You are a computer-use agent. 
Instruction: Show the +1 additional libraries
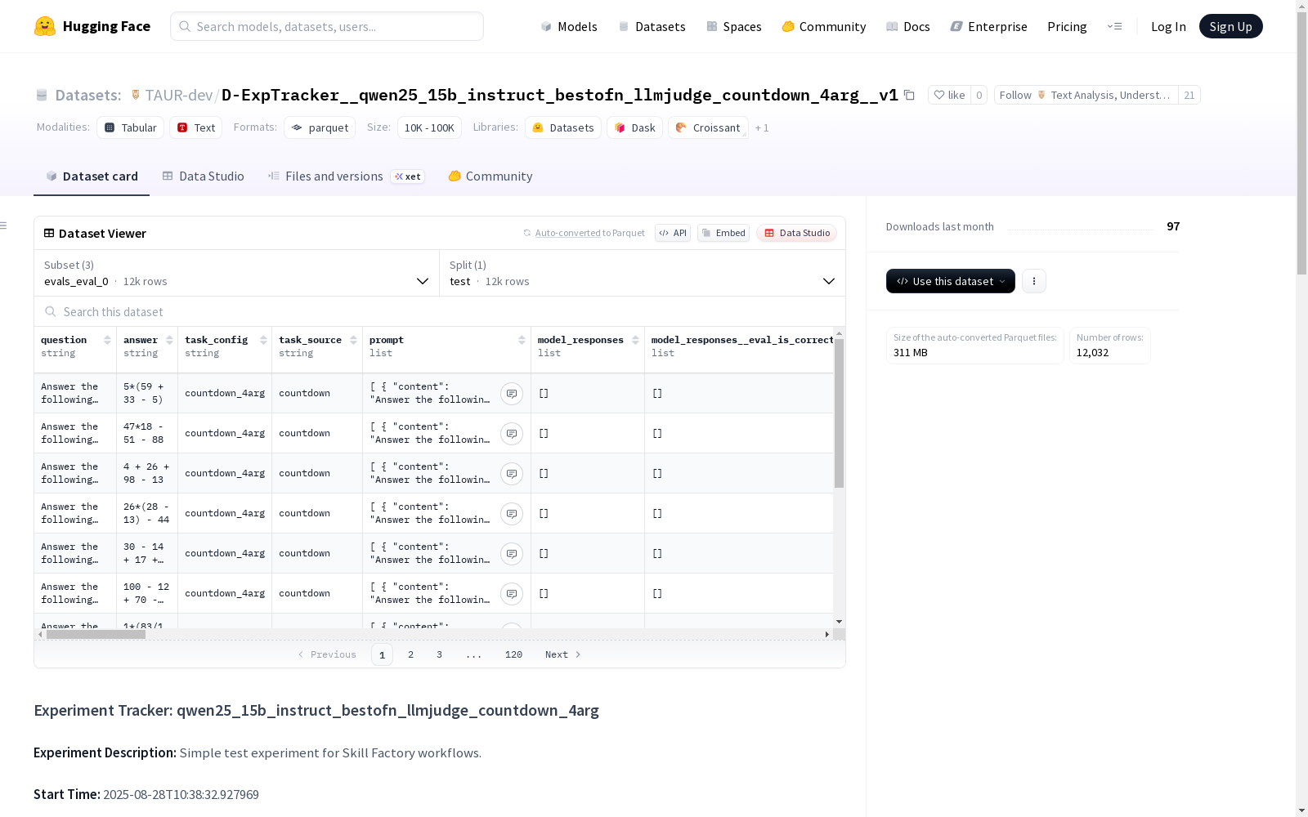[762, 127]
